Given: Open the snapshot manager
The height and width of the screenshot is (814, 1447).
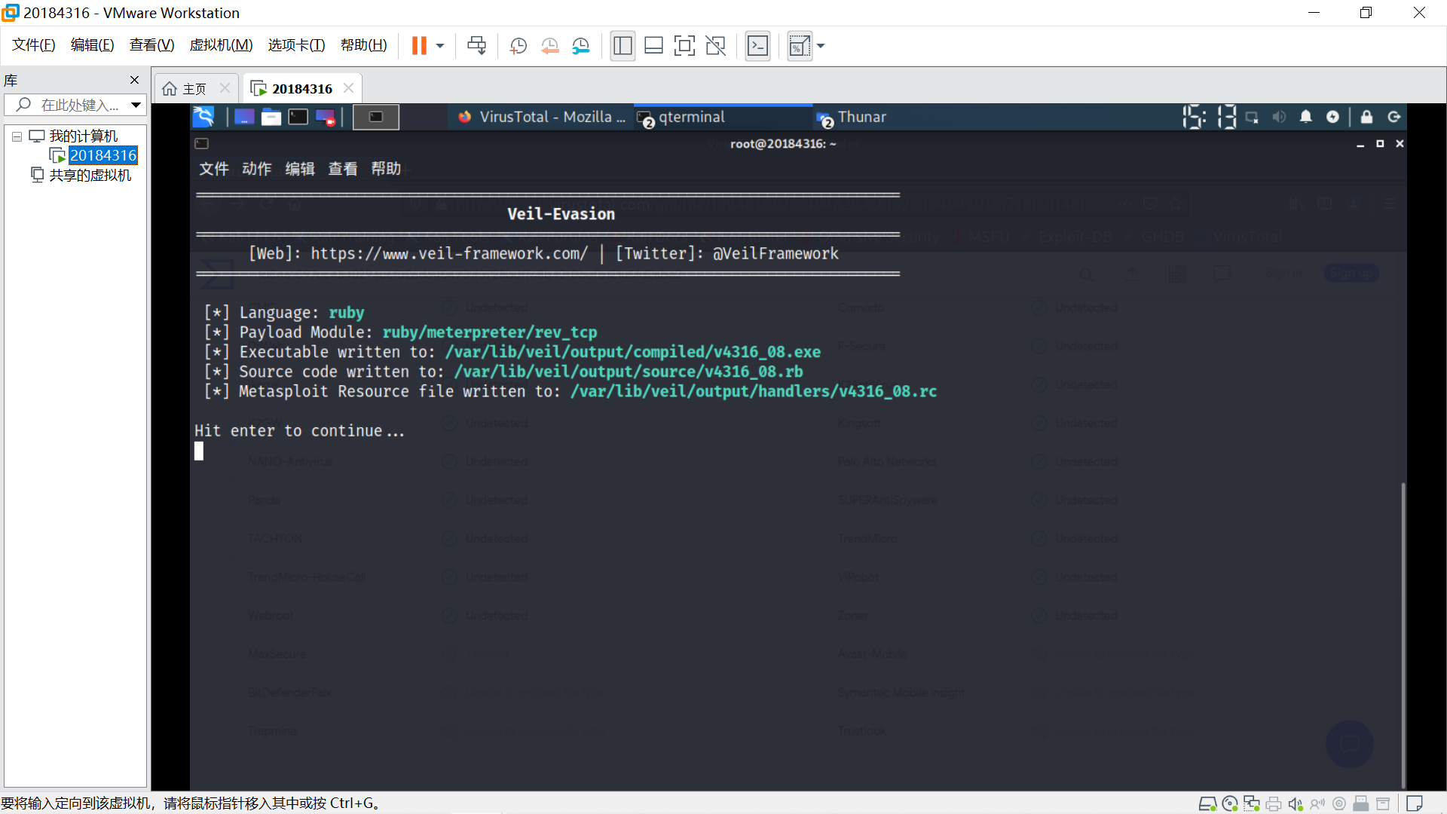Looking at the screenshot, I should pyautogui.click(x=580, y=46).
